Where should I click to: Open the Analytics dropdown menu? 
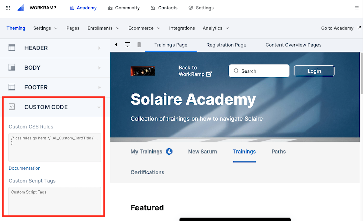click(x=216, y=28)
